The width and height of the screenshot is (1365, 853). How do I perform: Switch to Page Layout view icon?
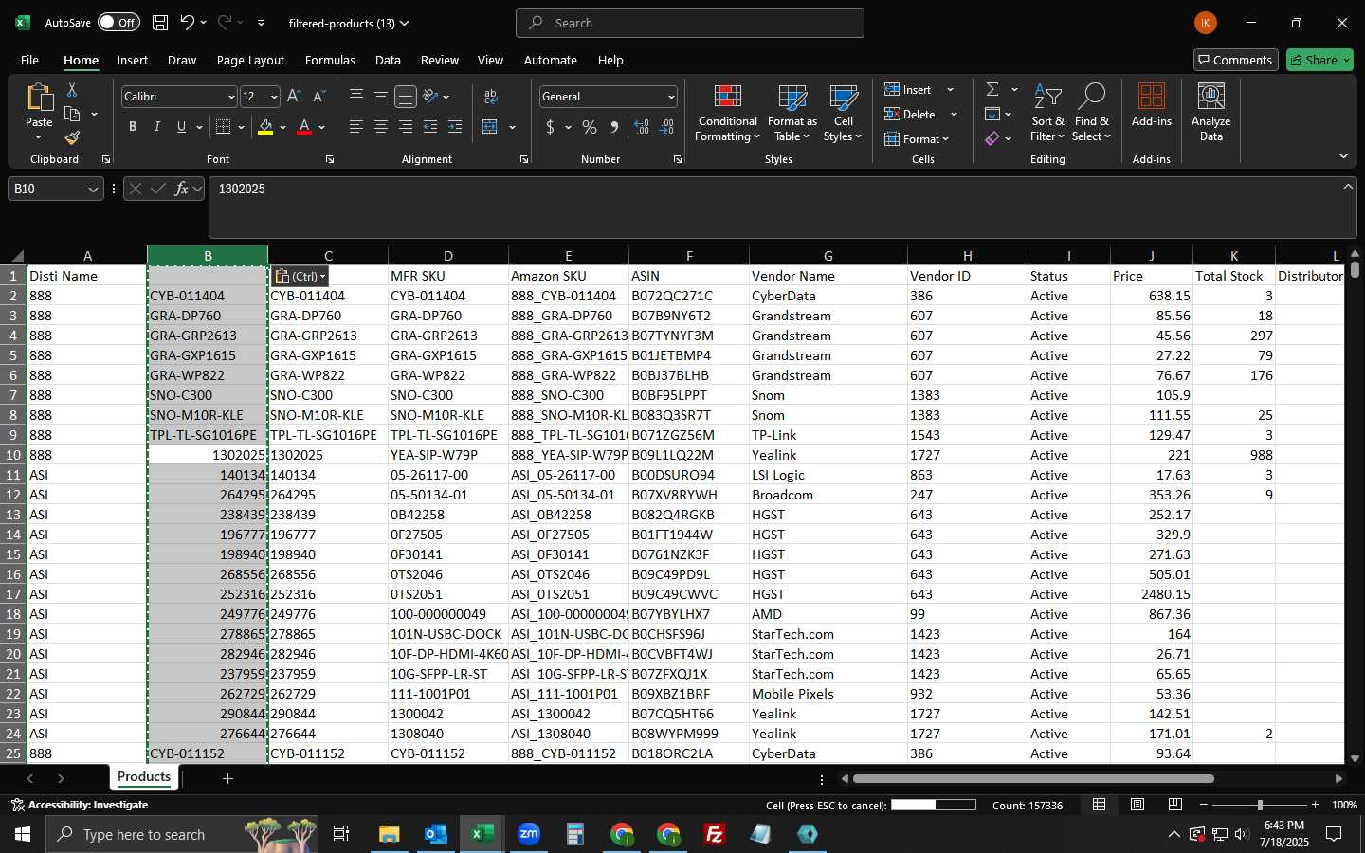[1137, 805]
